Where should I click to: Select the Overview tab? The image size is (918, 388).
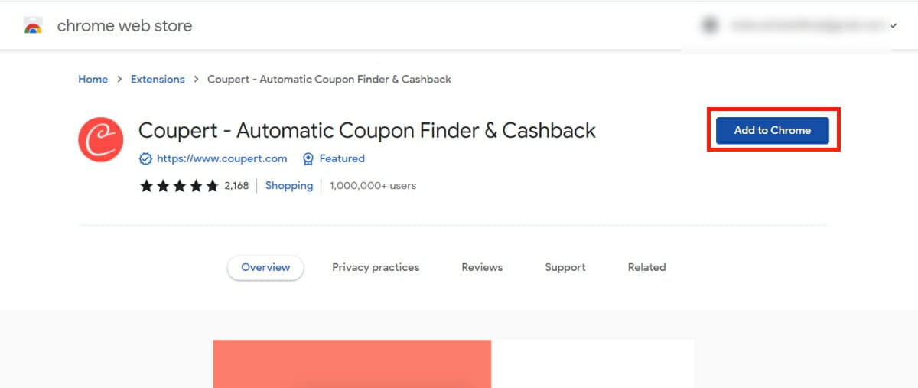coord(265,268)
